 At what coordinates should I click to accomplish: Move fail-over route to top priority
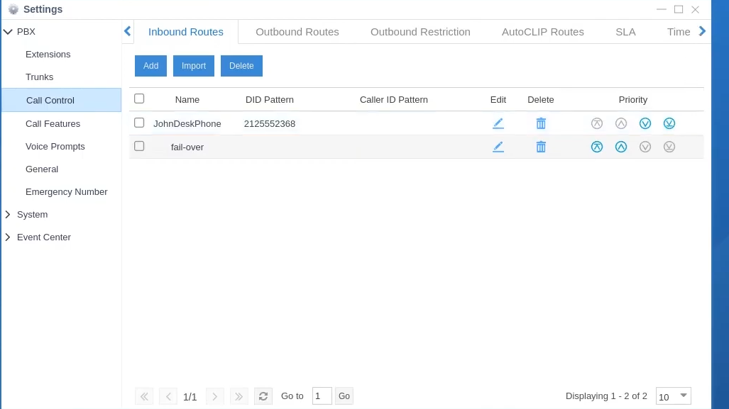tap(597, 147)
